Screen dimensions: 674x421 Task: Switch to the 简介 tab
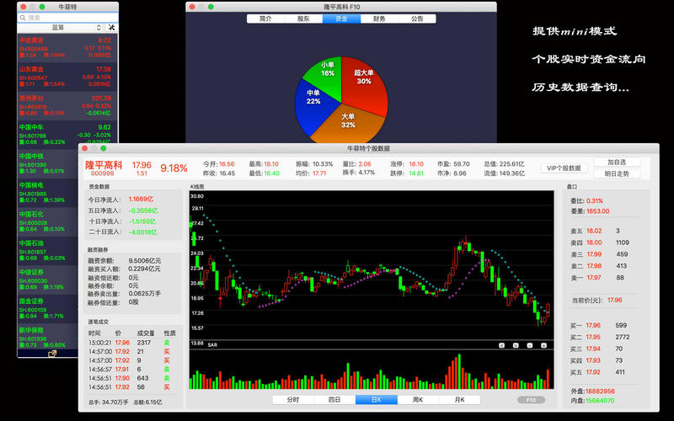point(266,18)
